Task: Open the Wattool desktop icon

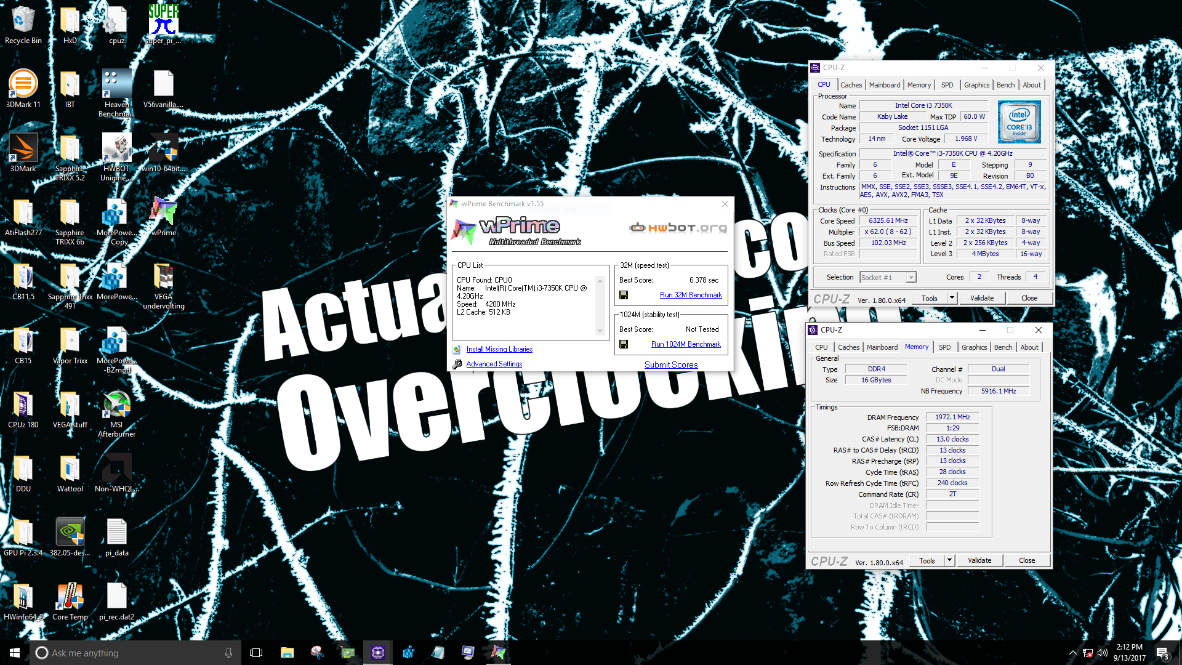Action: pos(70,473)
